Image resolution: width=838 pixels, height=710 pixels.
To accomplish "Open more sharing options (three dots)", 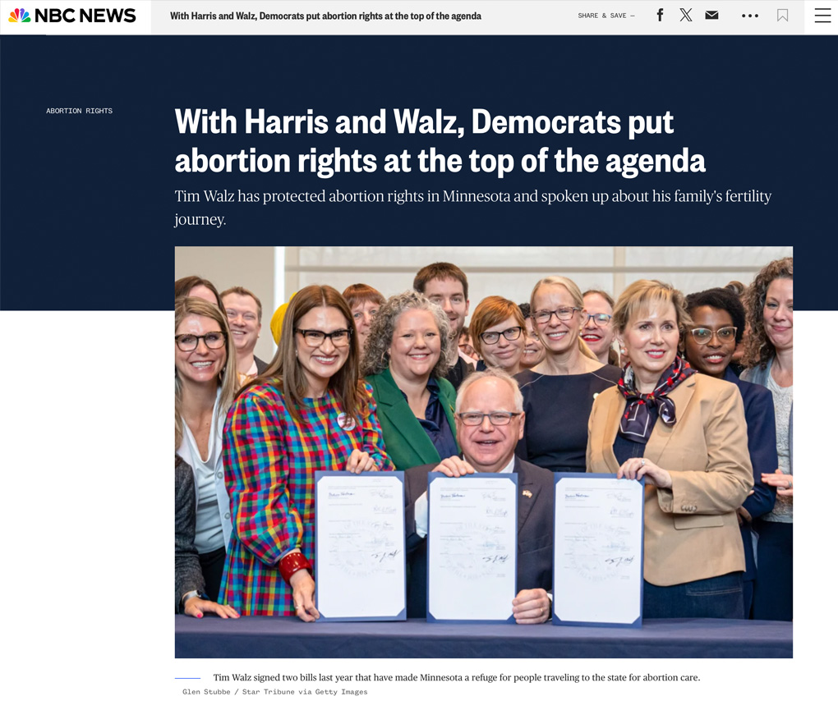I will click(x=750, y=16).
